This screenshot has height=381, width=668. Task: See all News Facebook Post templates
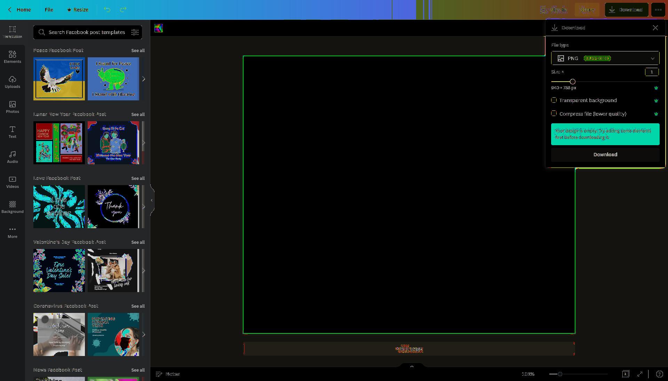point(138,370)
